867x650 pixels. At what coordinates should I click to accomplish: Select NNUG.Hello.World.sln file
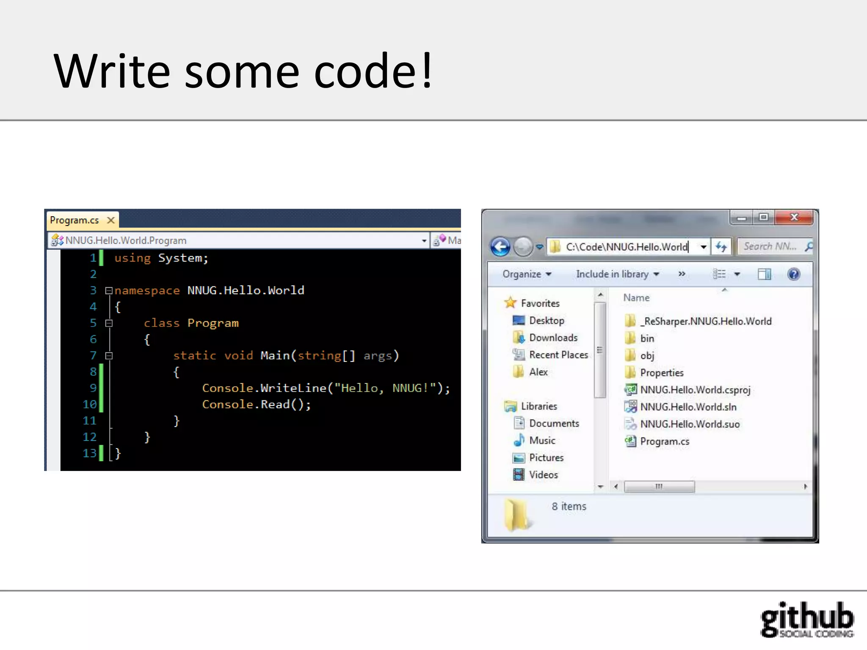point(688,407)
